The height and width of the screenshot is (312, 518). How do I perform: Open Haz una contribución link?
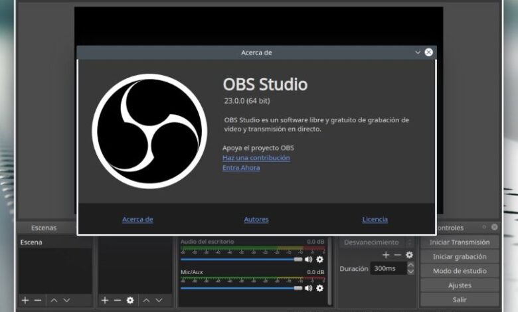pos(256,158)
